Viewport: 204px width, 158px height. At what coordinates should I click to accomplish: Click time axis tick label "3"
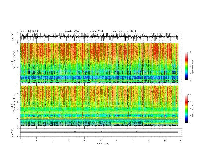(x=69, y=141)
